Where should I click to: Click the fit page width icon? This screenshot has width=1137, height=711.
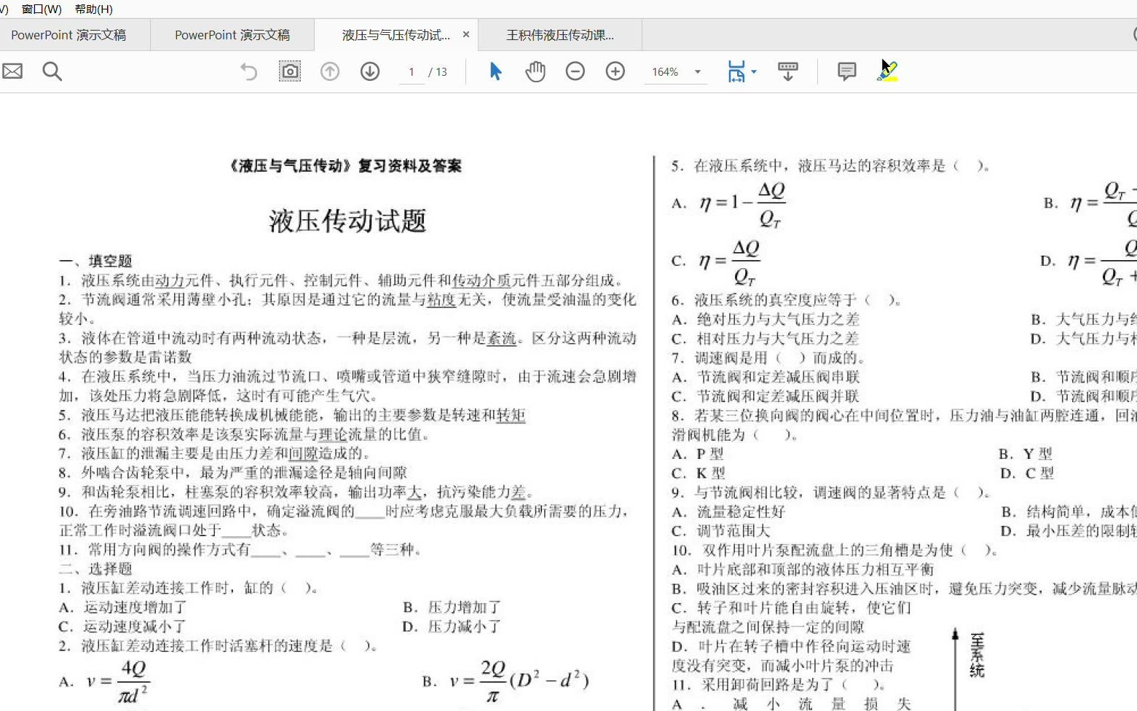coord(736,71)
